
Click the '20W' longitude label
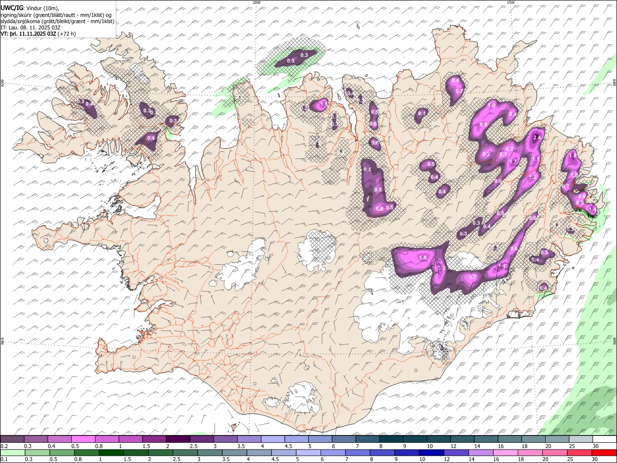(256, 2)
